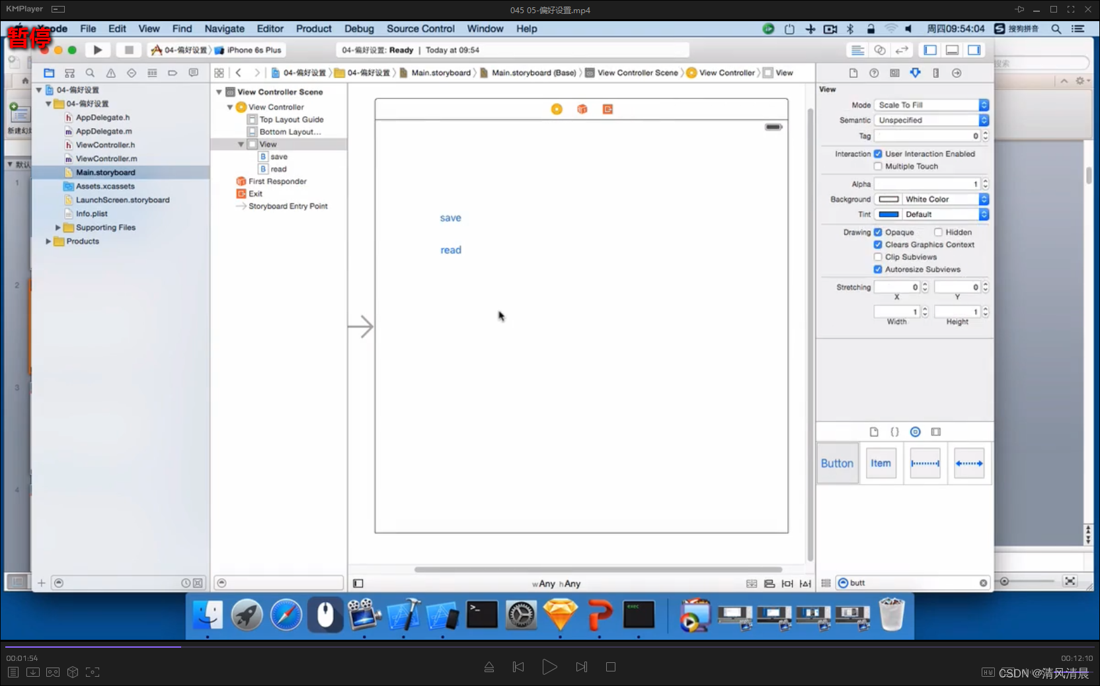
Task: Stop the running scheme
Action: point(130,50)
